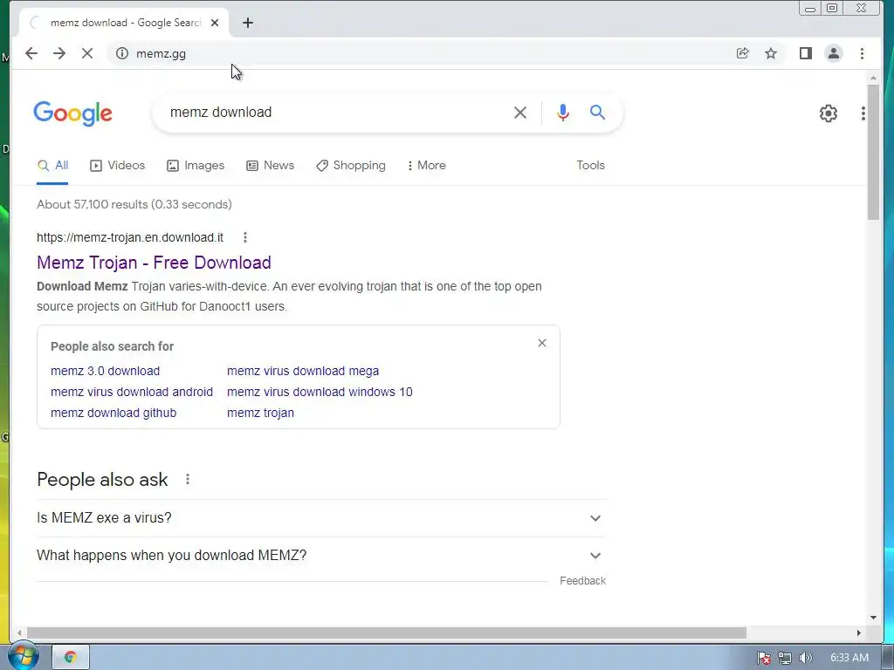Click the horizontal scrollbar right arrow

pyautogui.click(x=859, y=633)
